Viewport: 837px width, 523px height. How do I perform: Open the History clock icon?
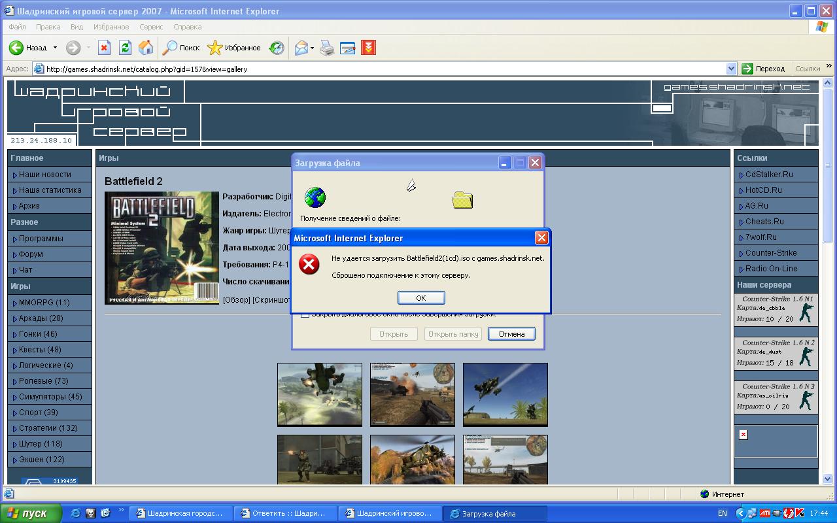pos(277,48)
